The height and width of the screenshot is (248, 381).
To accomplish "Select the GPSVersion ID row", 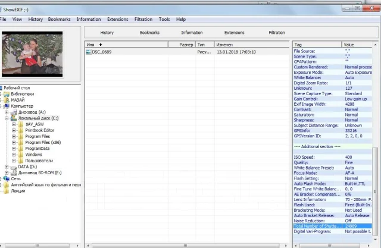I will pos(332,136).
